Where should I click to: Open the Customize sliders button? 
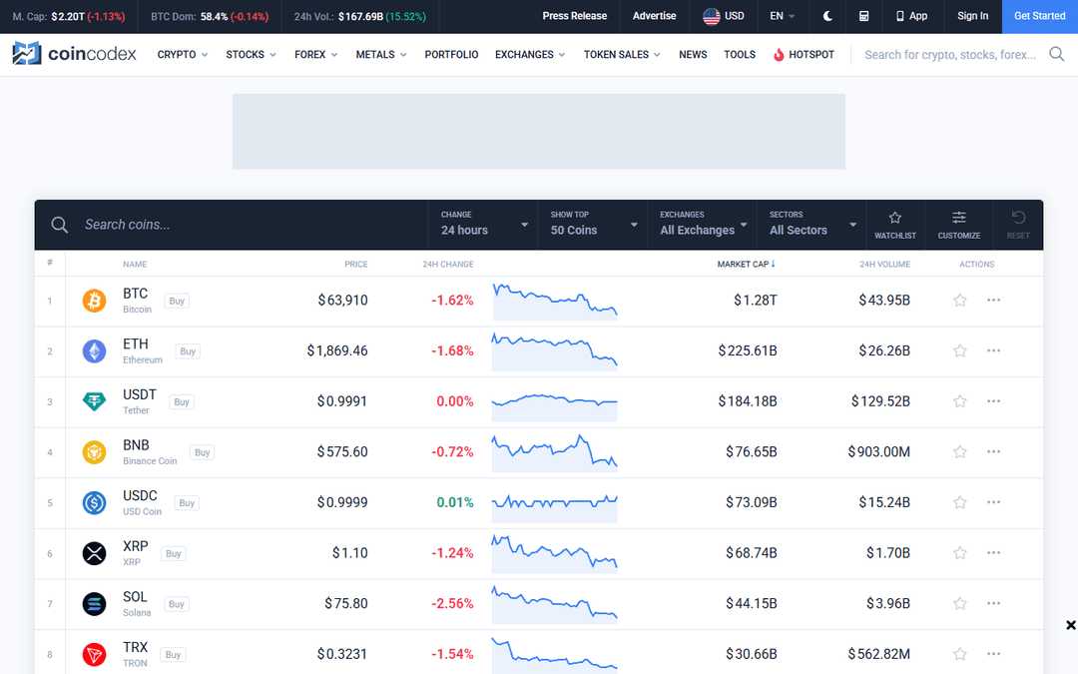[x=959, y=225]
